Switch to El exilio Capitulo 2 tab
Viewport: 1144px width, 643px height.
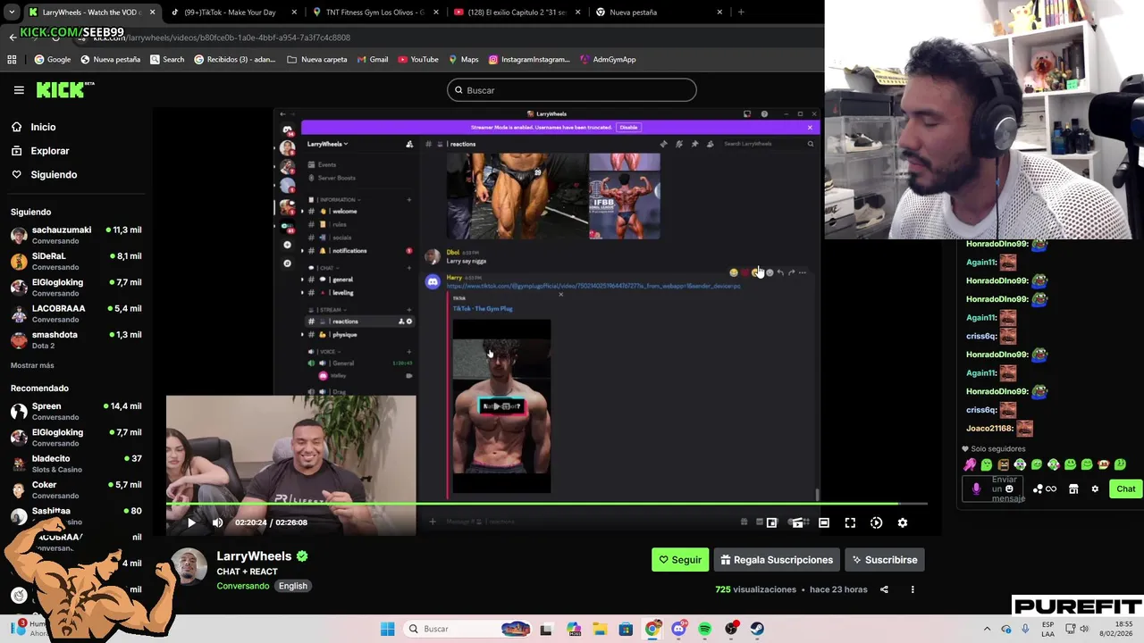pos(517,13)
